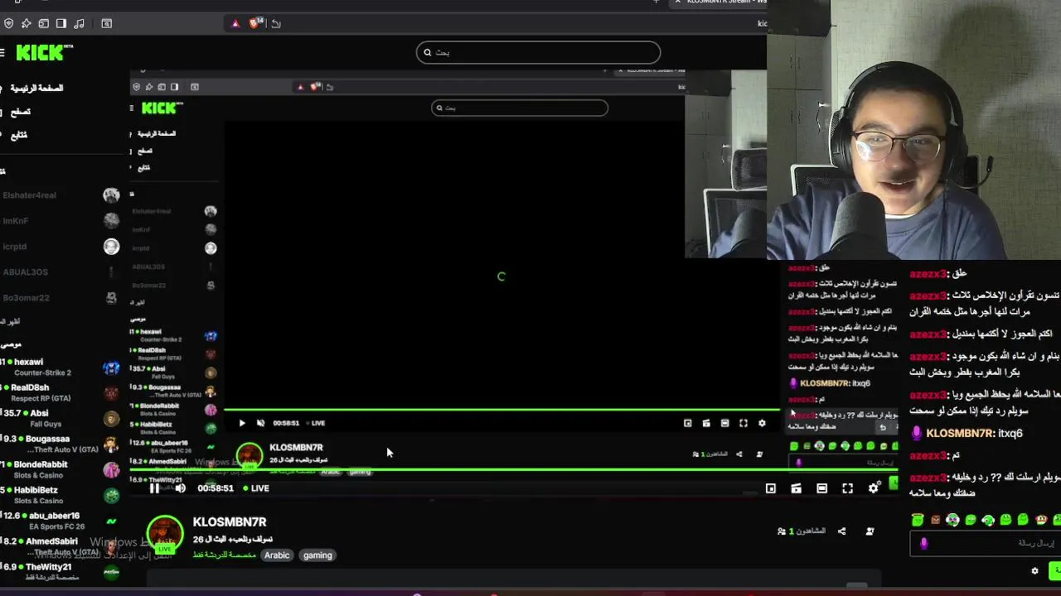Unmute the nested player's muted speaker icon

click(x=260, y=423)
